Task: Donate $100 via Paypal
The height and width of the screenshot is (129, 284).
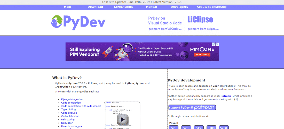Action: click(x=211, y=127)
